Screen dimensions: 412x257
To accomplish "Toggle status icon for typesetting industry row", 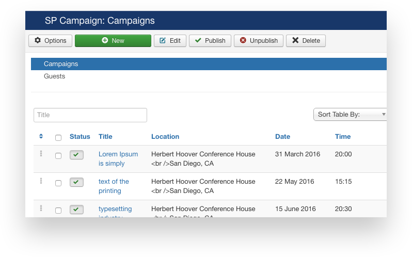I will (76, 210).
